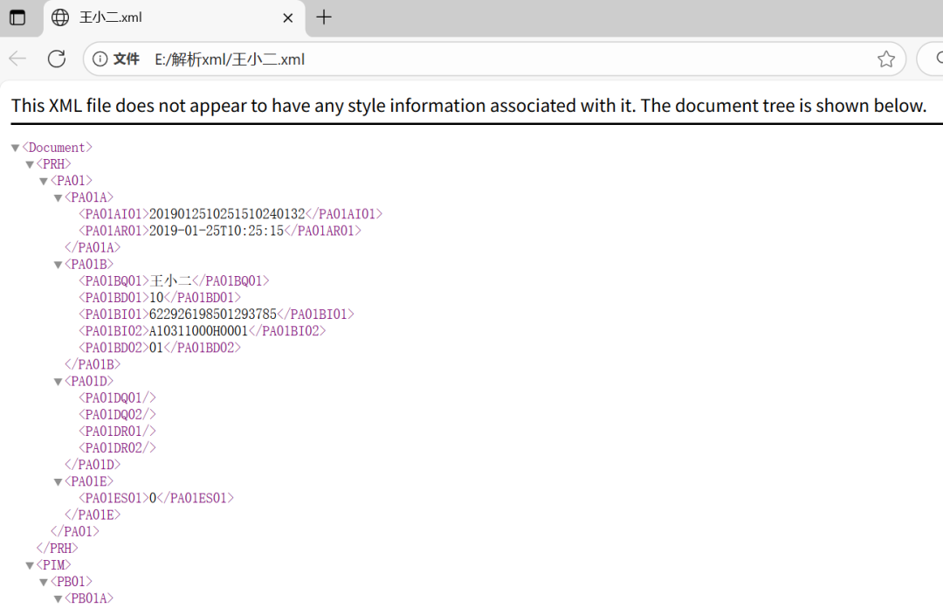Click closing tag </PRH>
Viewport: 943px width, 608px height.
57,549
